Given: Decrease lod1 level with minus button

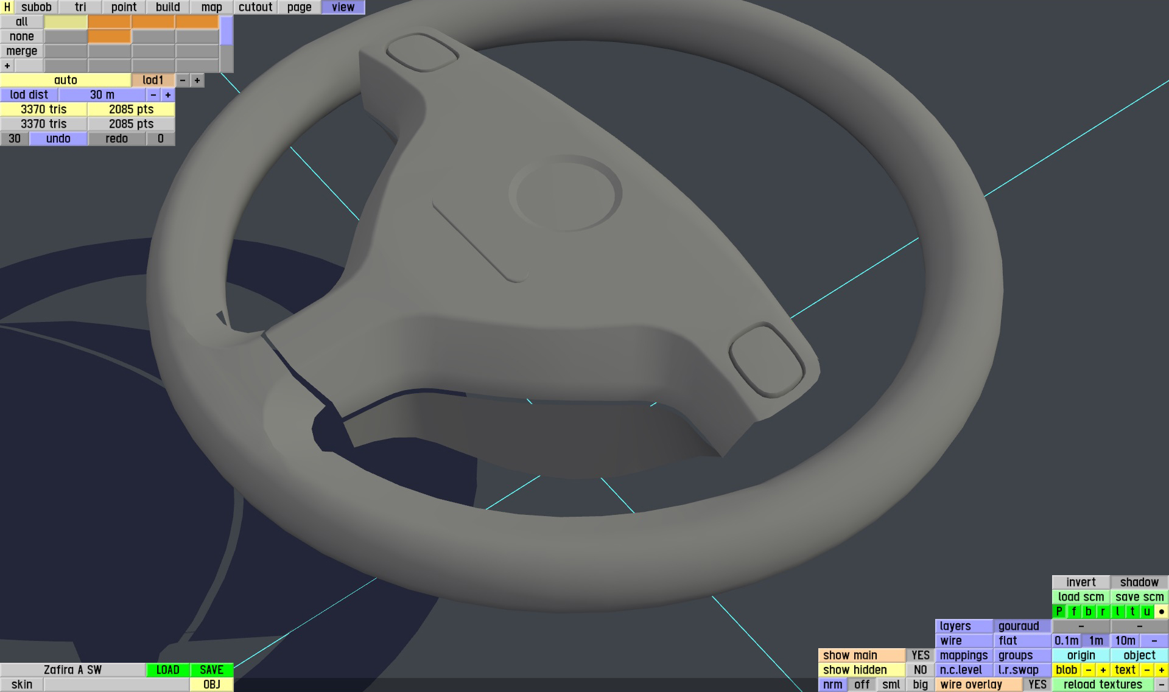Looking at the screenshot, I should 183,80.
